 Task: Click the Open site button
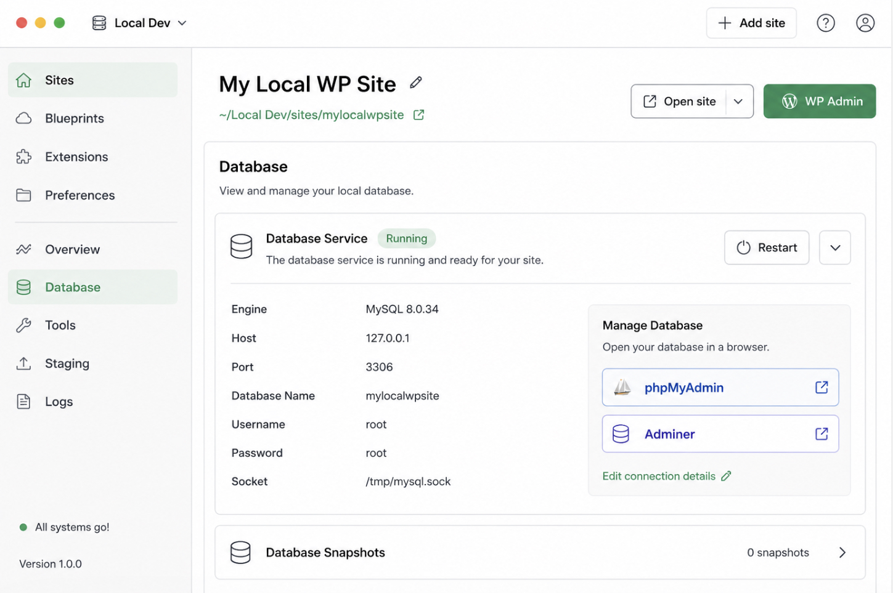pos(679,102)
